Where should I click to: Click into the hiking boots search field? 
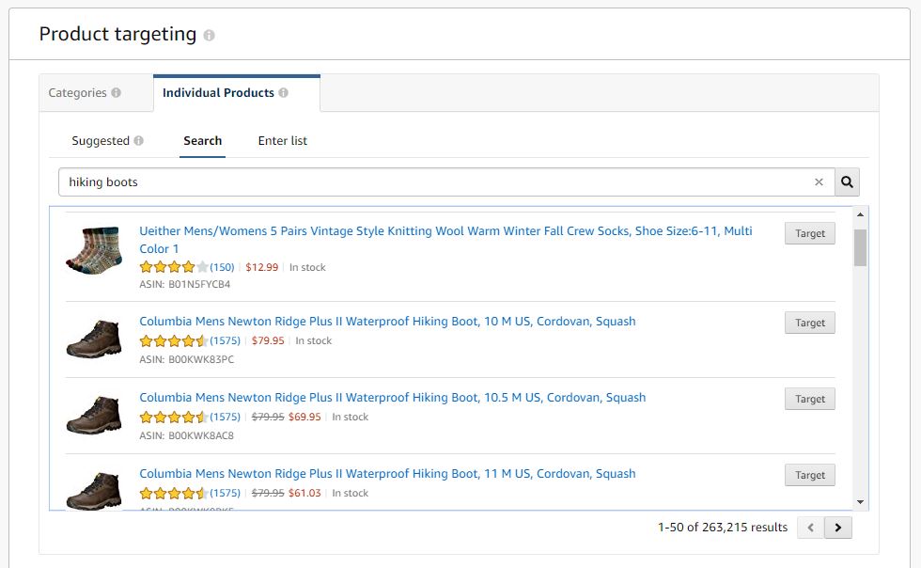(434, 182)
